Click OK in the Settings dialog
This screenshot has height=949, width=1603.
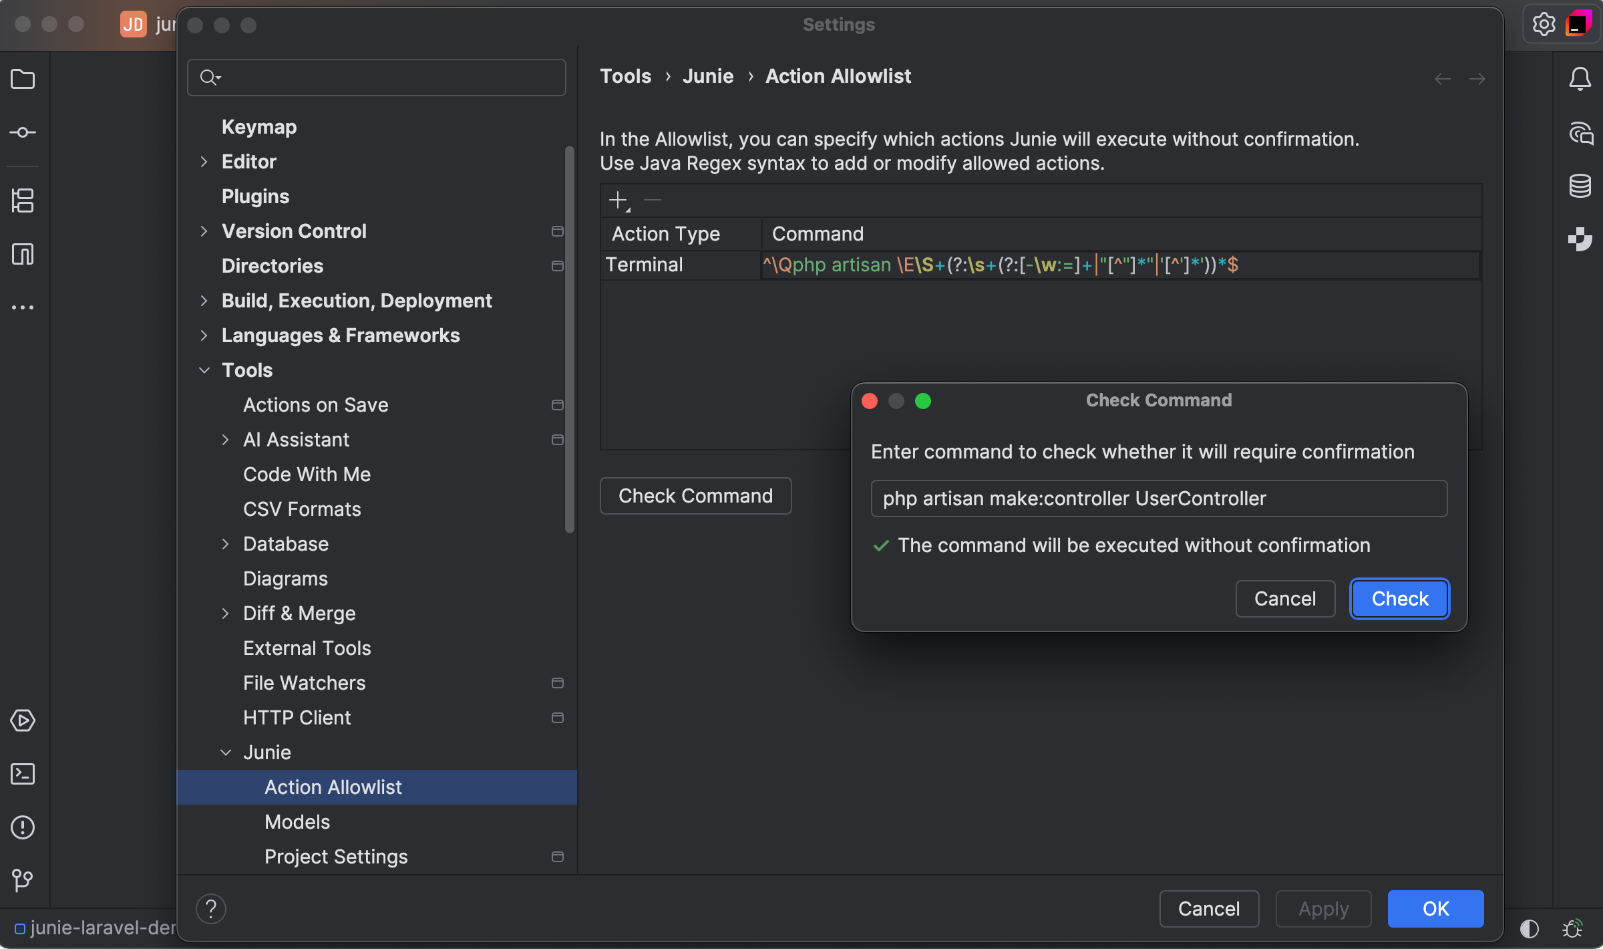coord(1435,909)
